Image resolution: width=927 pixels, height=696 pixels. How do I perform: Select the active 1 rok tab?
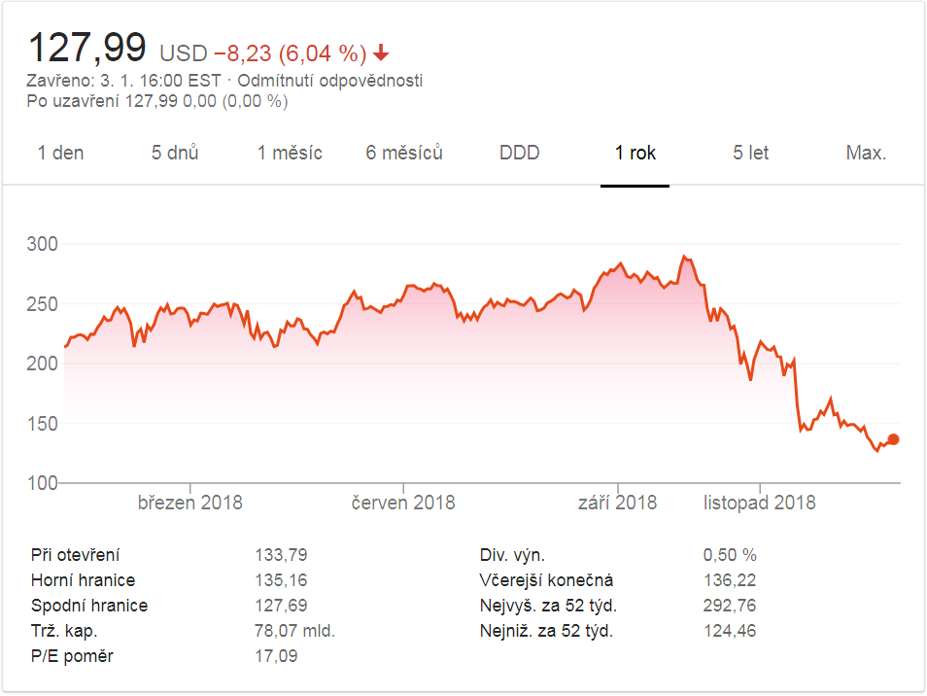point(635,153)
